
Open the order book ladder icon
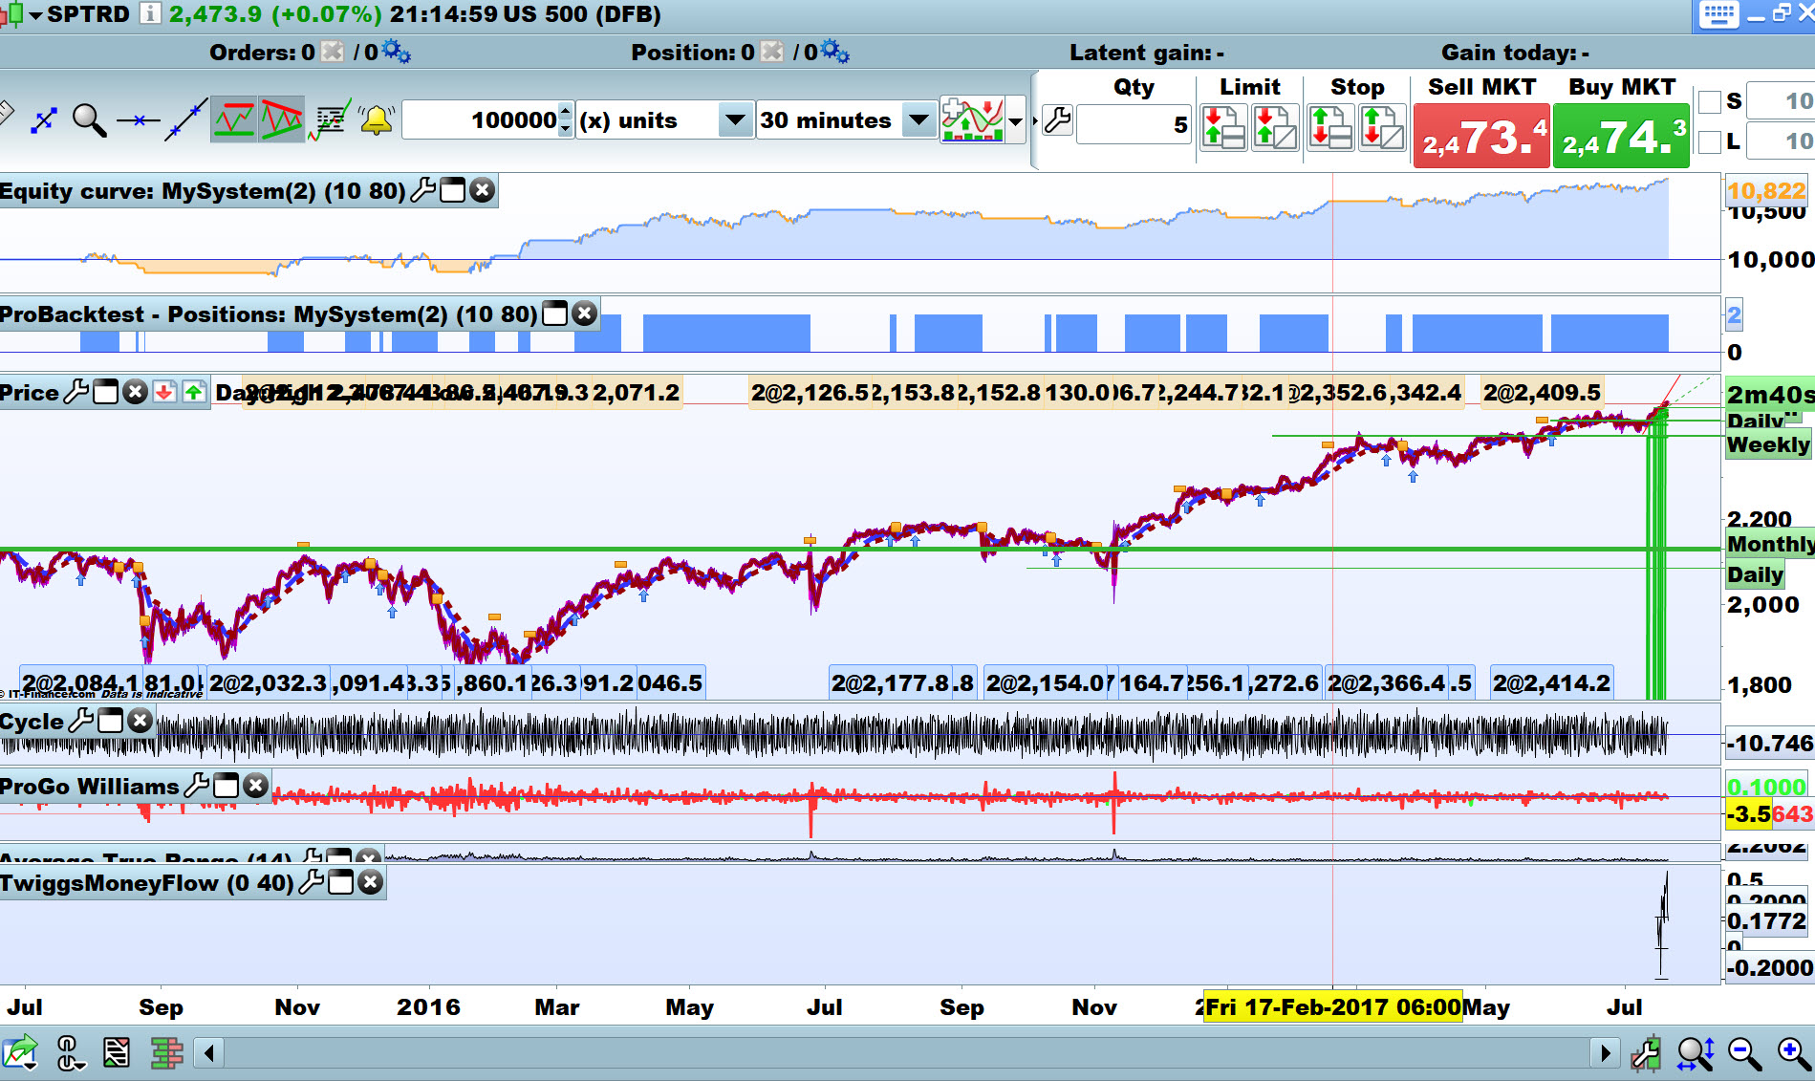[x=166, y=1053]
